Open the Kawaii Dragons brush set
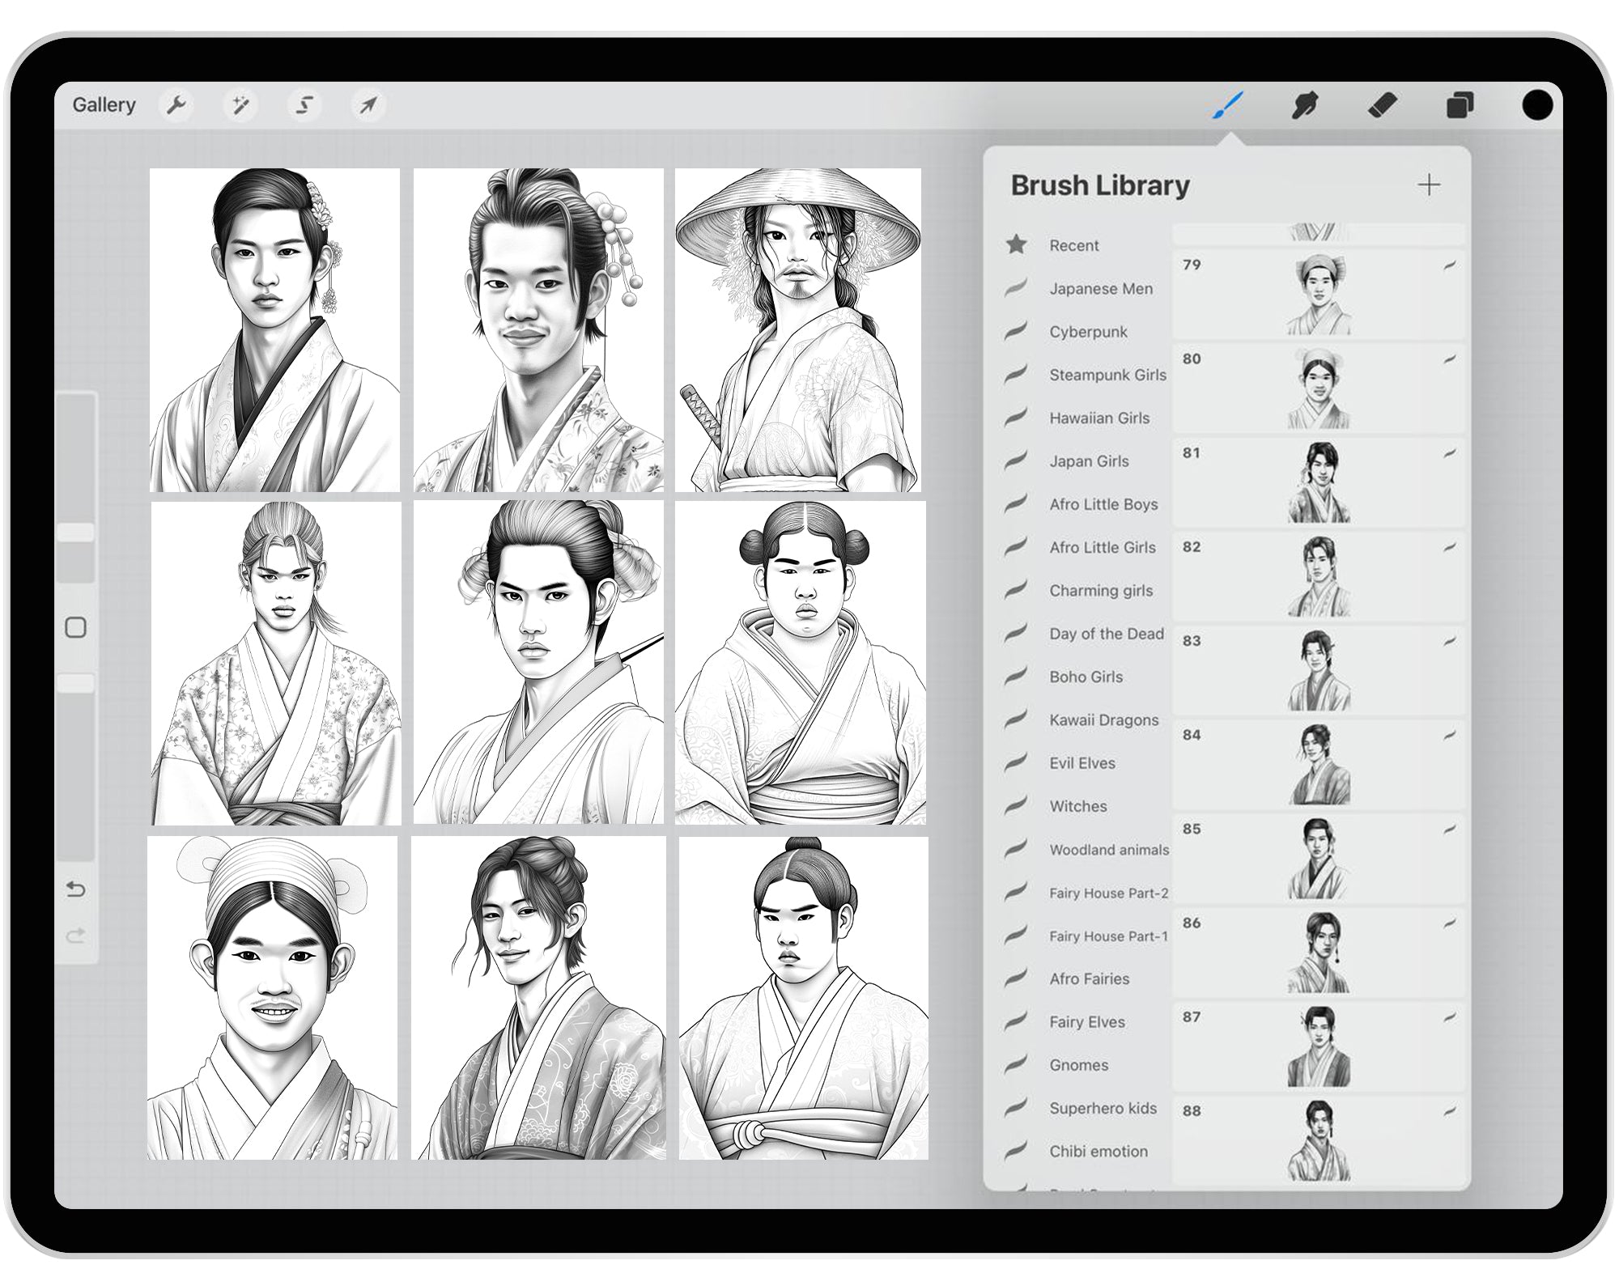The image size is (1619, 1286). pyautogui.click(x=1104, y=720)
